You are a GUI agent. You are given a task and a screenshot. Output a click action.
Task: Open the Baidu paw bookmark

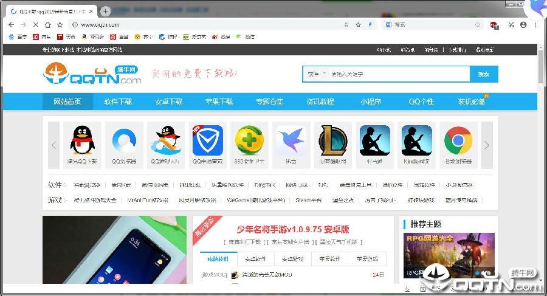pos(18,36)
